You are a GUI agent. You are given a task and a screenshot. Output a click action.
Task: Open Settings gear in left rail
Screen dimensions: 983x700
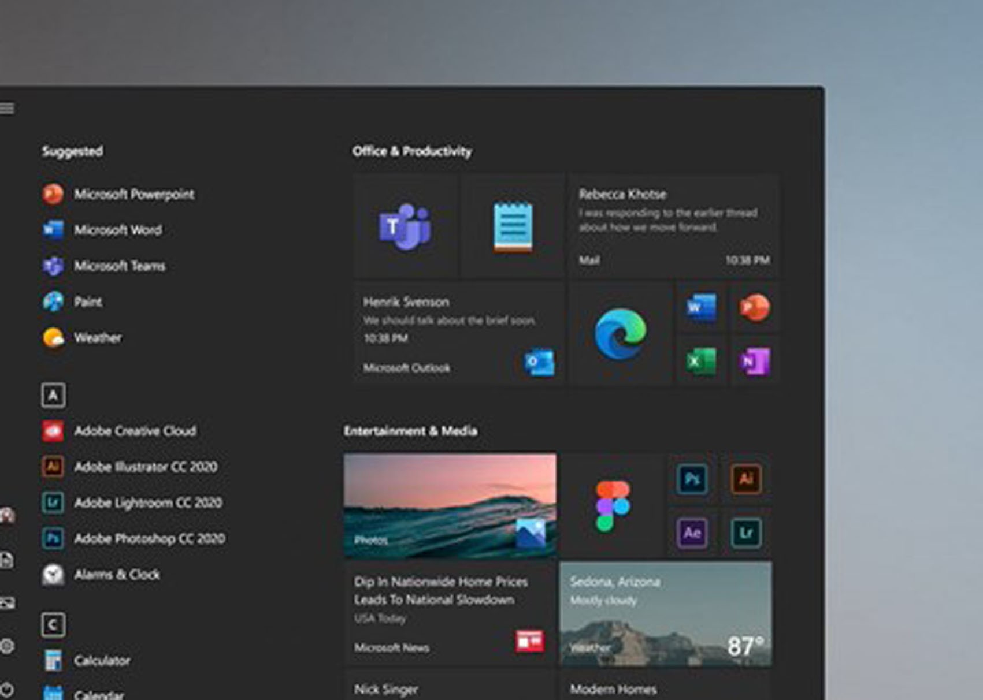click(6, 646)
